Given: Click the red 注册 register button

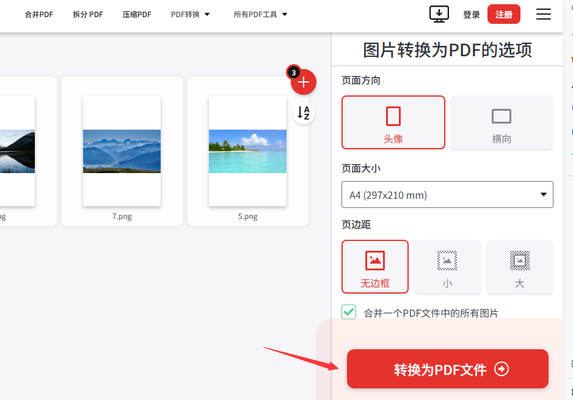Looking at the screenshot, I should click(x=503, y=14).
